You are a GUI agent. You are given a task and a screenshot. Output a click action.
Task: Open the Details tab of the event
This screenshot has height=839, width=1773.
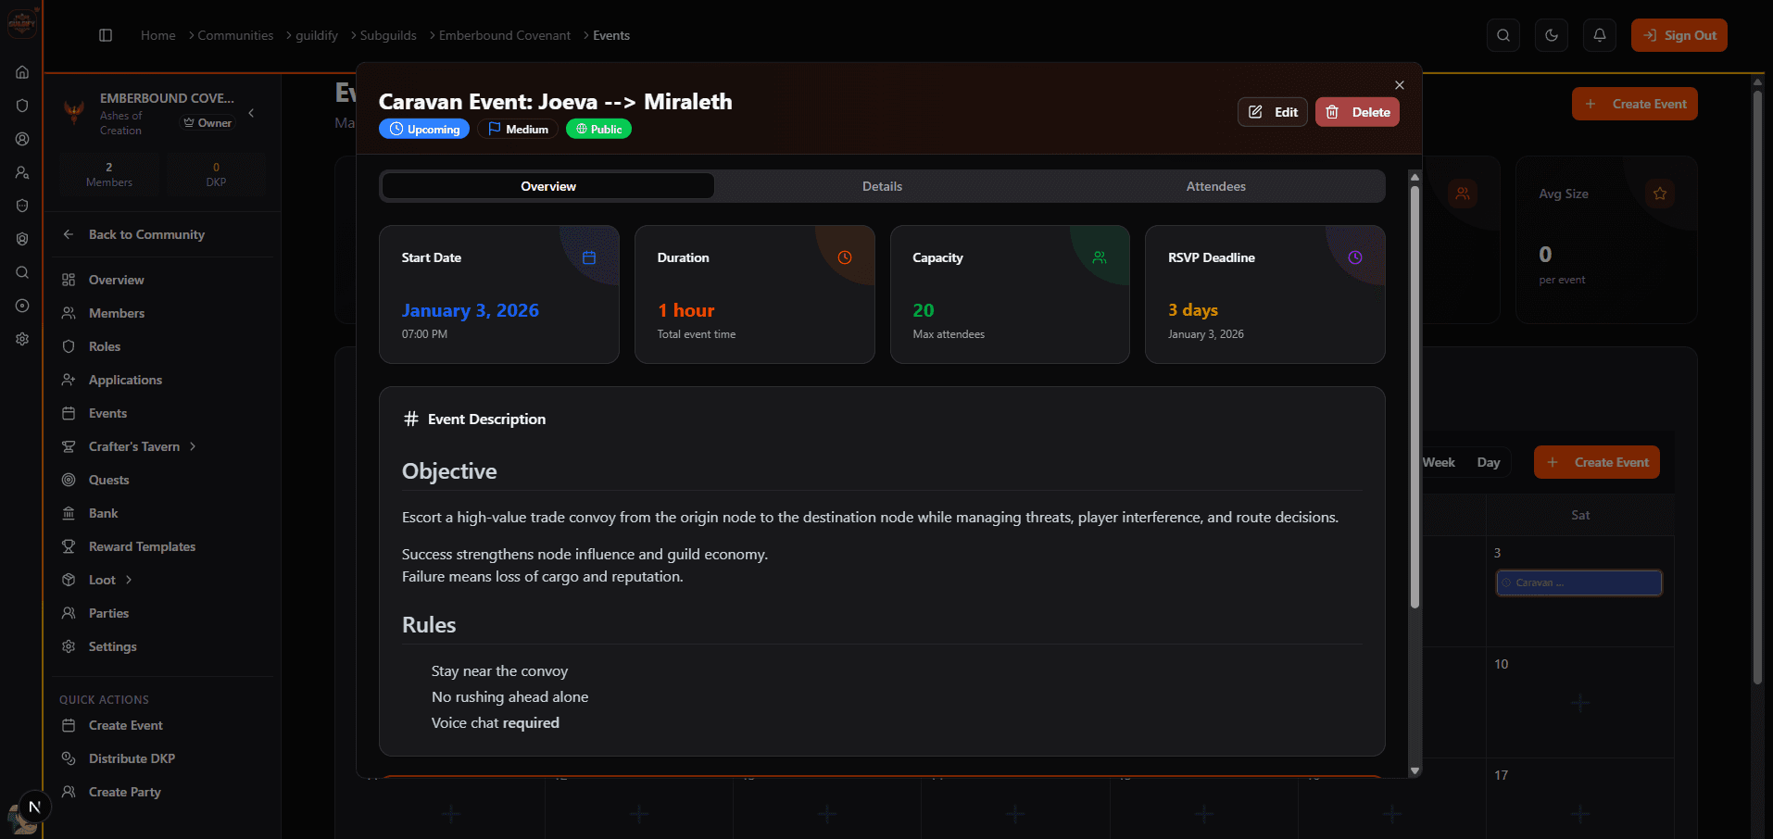pyautogui.click(x=881, y=185)
